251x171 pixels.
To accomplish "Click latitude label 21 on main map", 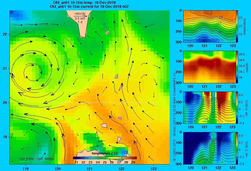I will click(x=5, y=68).
